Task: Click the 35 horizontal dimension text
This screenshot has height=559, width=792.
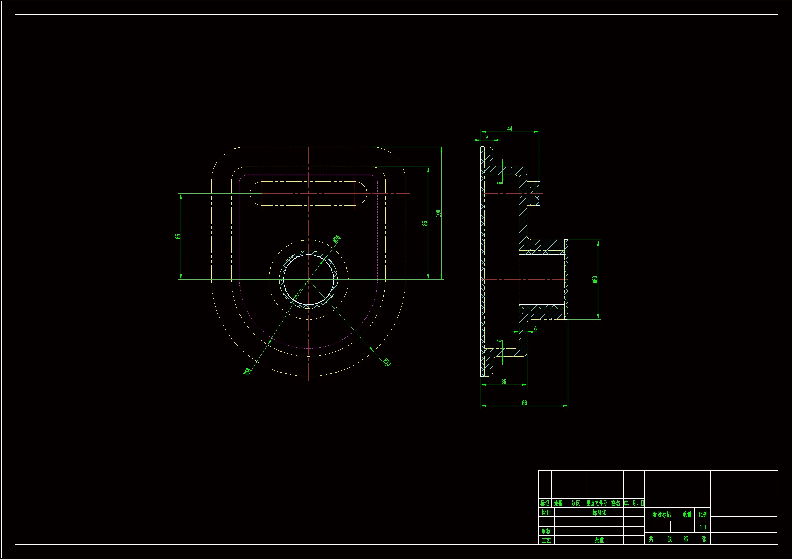Action: (504, 381)
